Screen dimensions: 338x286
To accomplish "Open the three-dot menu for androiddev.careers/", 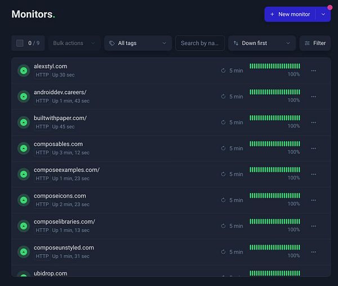I will click(313, 96).
